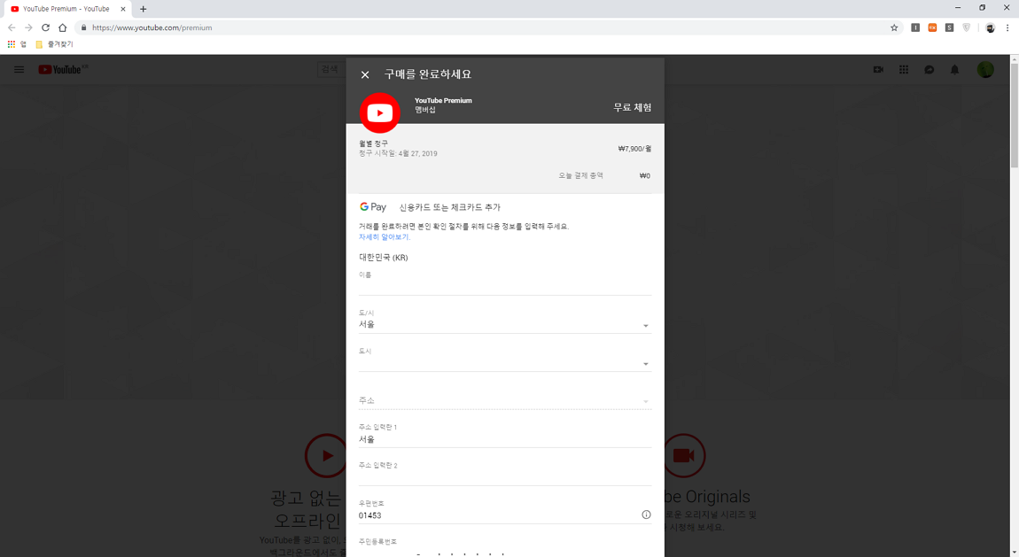
Task: Click the S extension icon
Action: [950, 28]
